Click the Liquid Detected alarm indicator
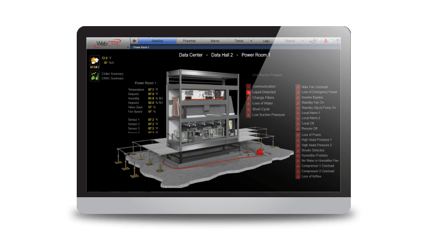This screenshot has height=240, width=427. point(249,92)
